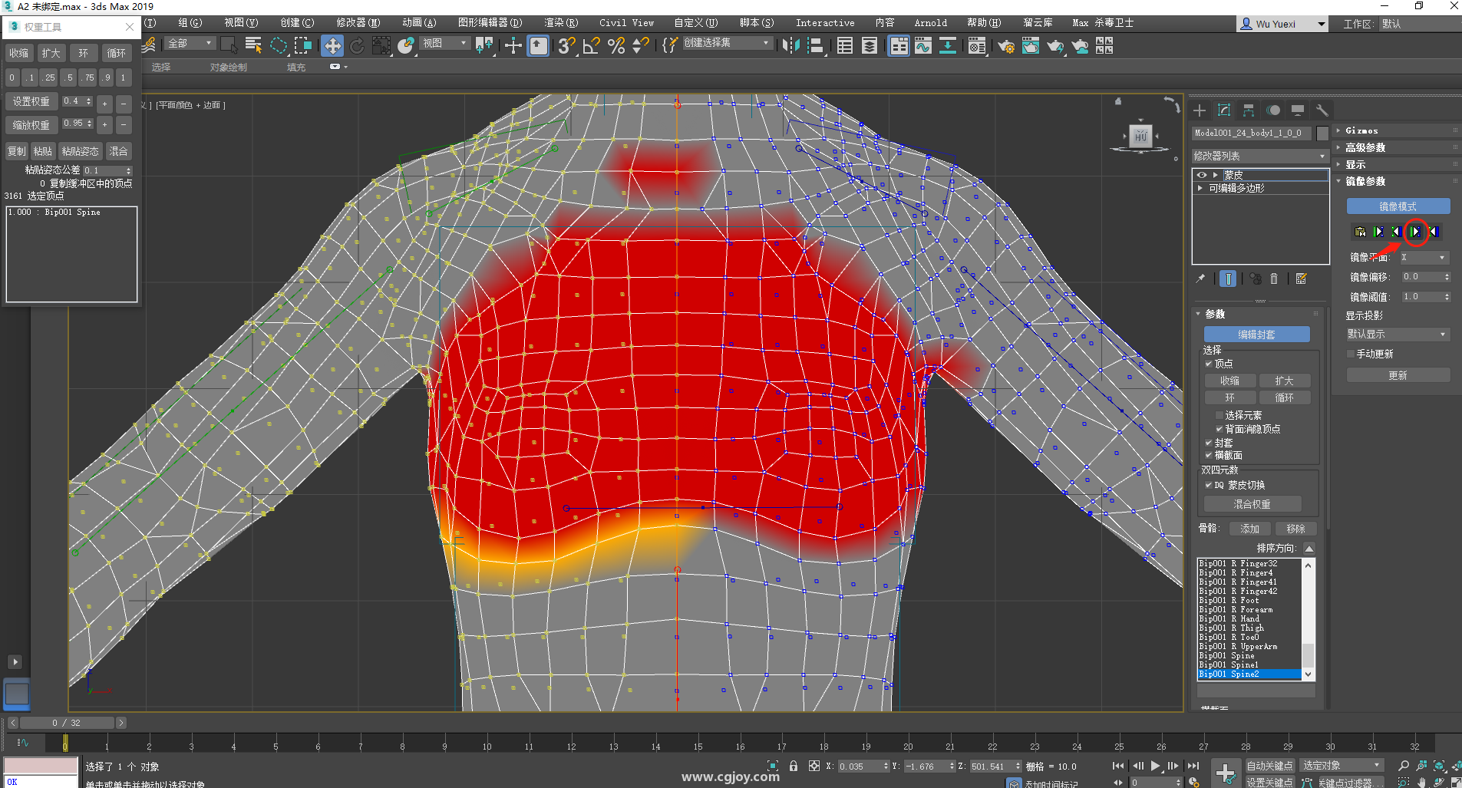Toggle the 封套 envelope checkbox

pos(1209,443)
